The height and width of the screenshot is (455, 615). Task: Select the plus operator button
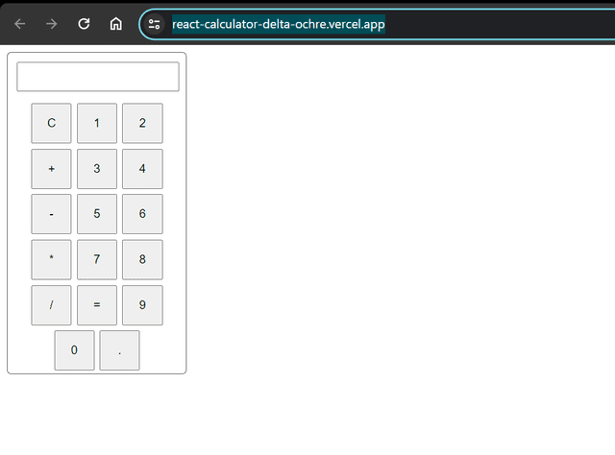(x=51, y=169)
